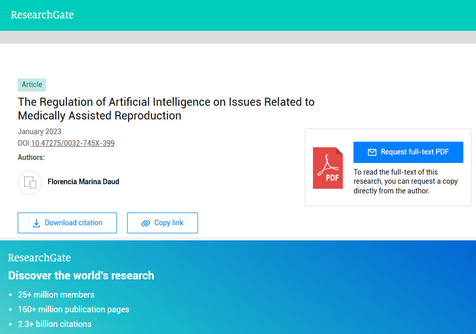Click the author avatar placeholder icon
Image resolution: width=476 pixels, height=334 pixels.
point(30,182)
